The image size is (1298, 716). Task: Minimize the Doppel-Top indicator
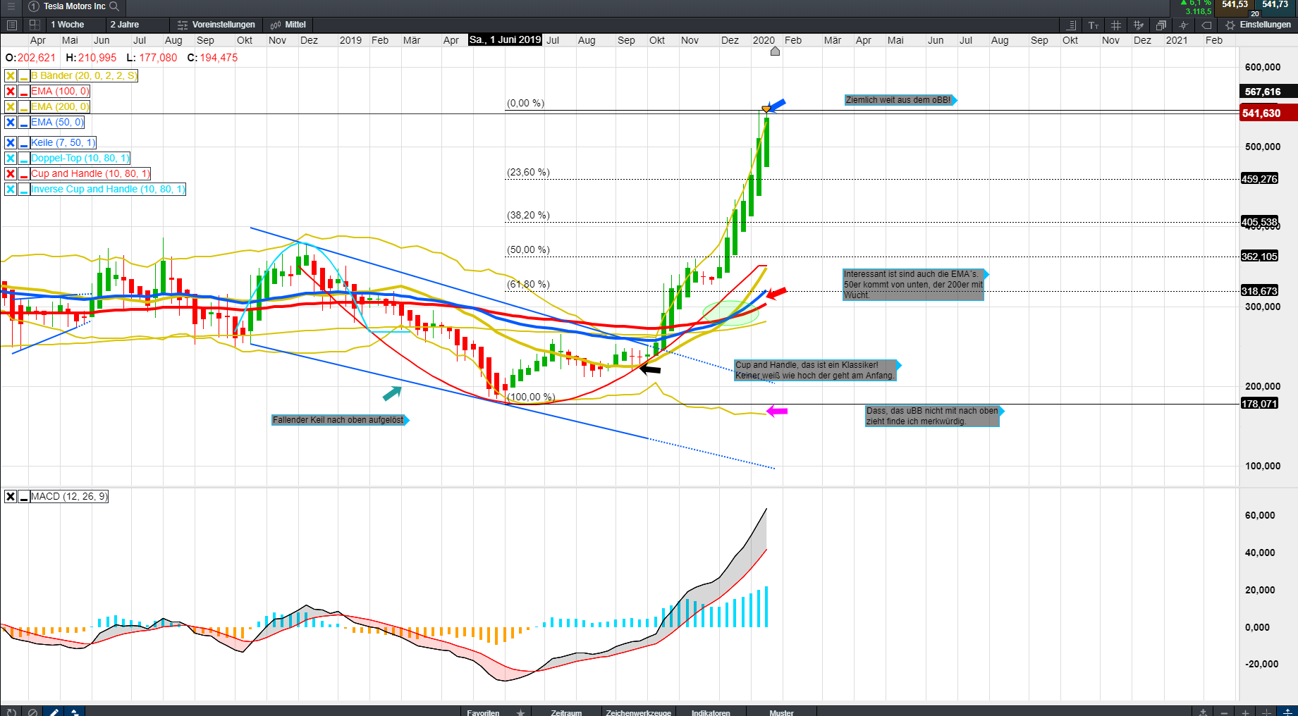24,158
